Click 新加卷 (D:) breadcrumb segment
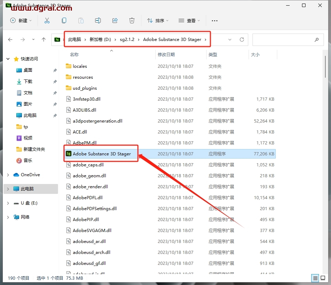331x285 pixels. click(100, 40)
